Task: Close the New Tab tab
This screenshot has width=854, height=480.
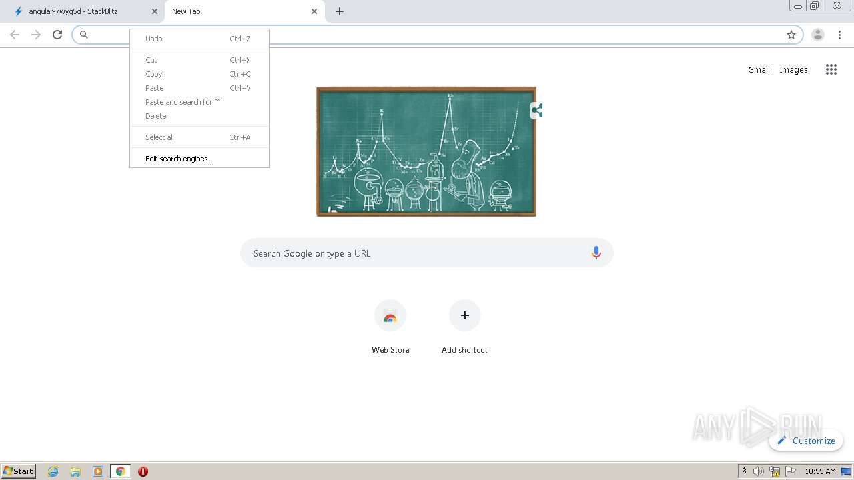Action: 314,11
